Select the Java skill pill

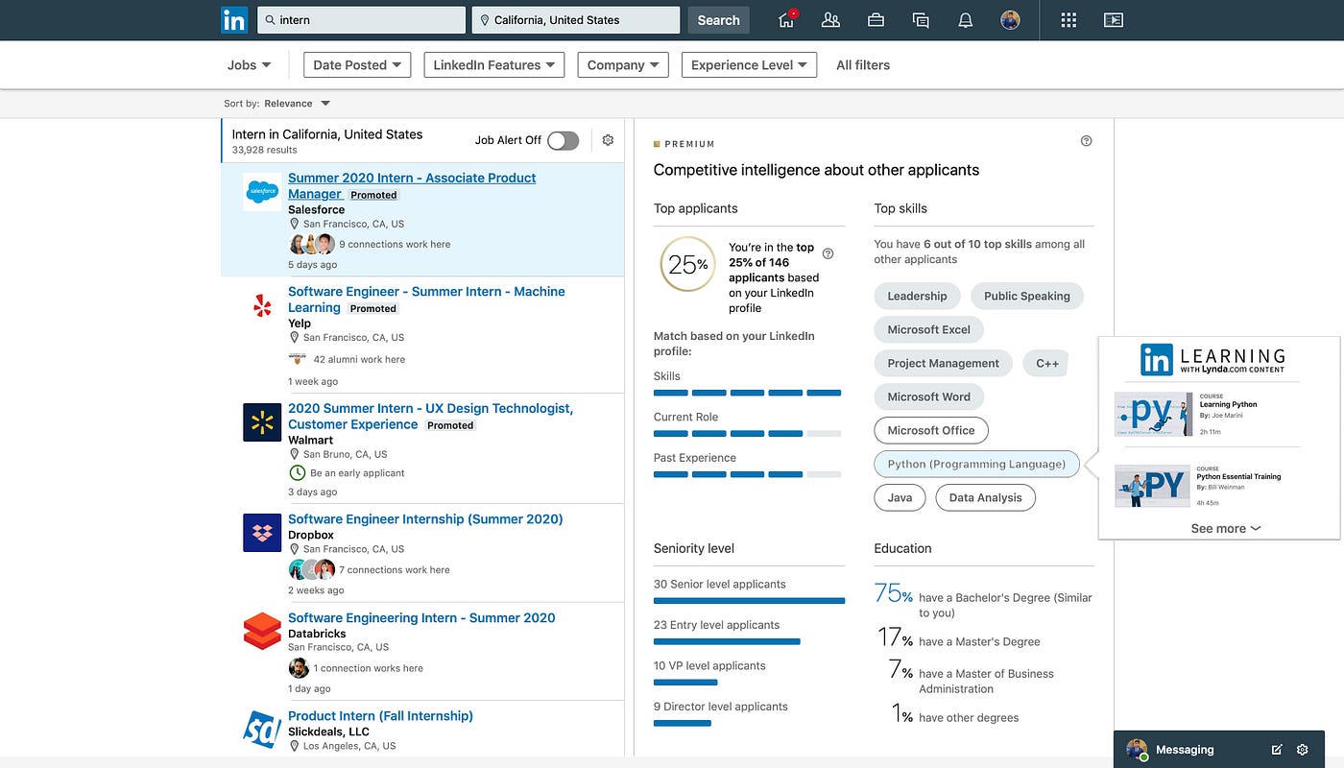[900, 497]
